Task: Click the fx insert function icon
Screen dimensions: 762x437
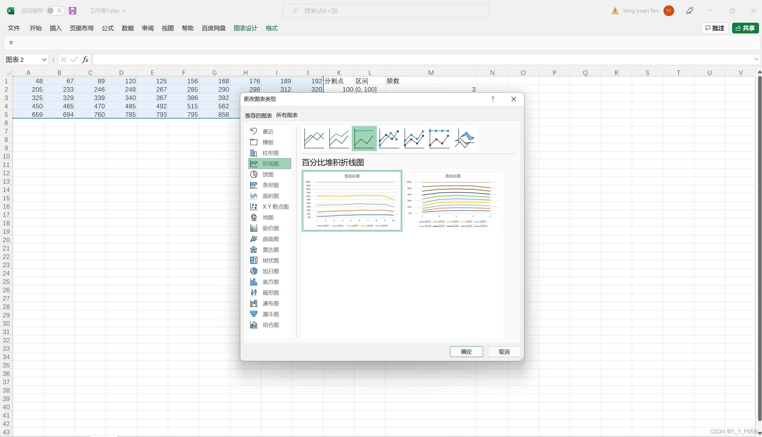Action: click(85, 60)
